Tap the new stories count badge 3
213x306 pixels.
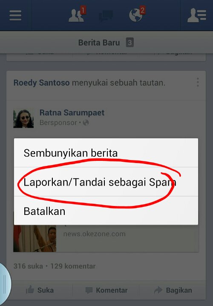click(130, 43)
